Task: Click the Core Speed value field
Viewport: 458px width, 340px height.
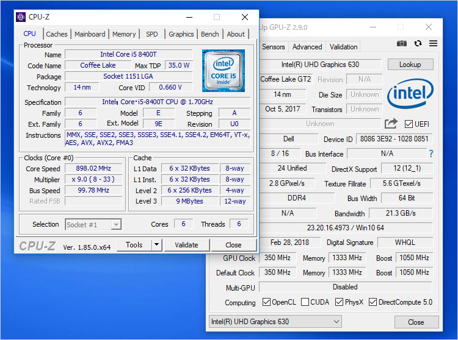Action: click(94, 168)
